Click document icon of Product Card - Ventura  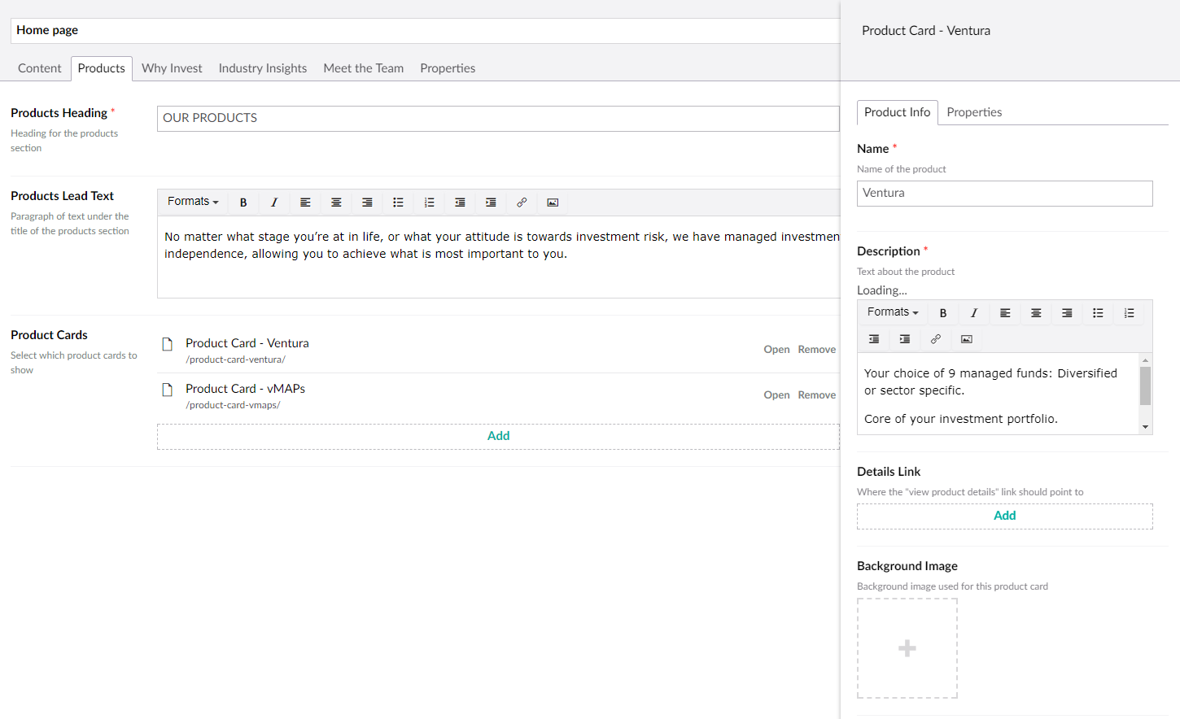[x=168, y=344]
